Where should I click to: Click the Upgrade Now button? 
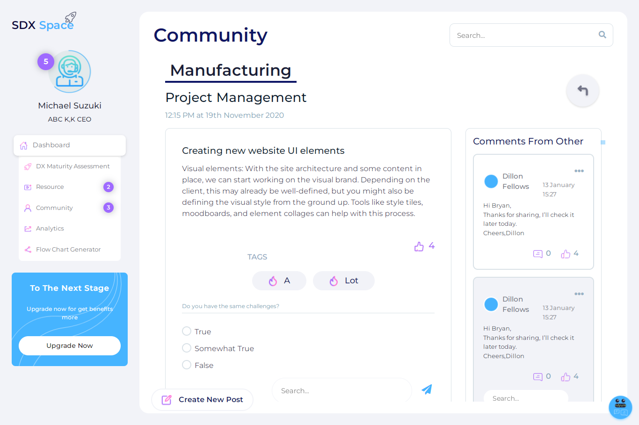coord(70,346)
